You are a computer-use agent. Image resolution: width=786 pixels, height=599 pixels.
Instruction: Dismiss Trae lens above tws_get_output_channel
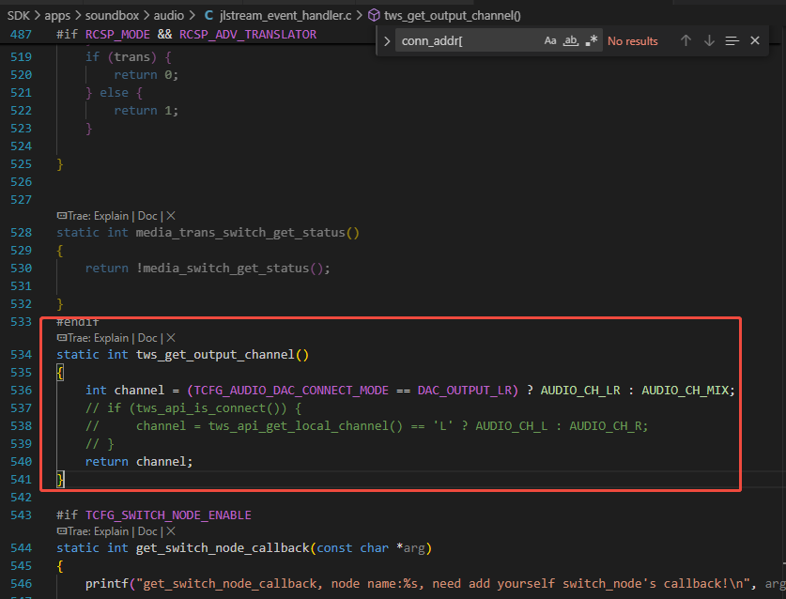pyautogui.click(x=171, y=338)
